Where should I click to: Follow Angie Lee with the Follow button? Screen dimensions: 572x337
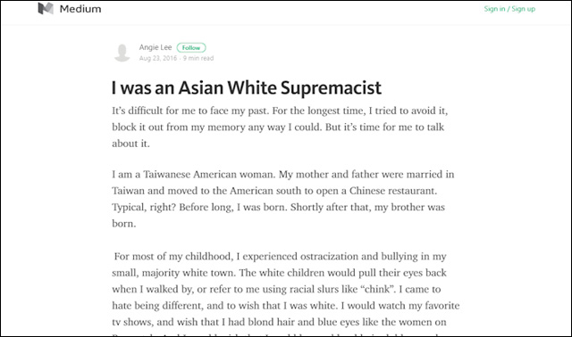(x=191, y=47)
